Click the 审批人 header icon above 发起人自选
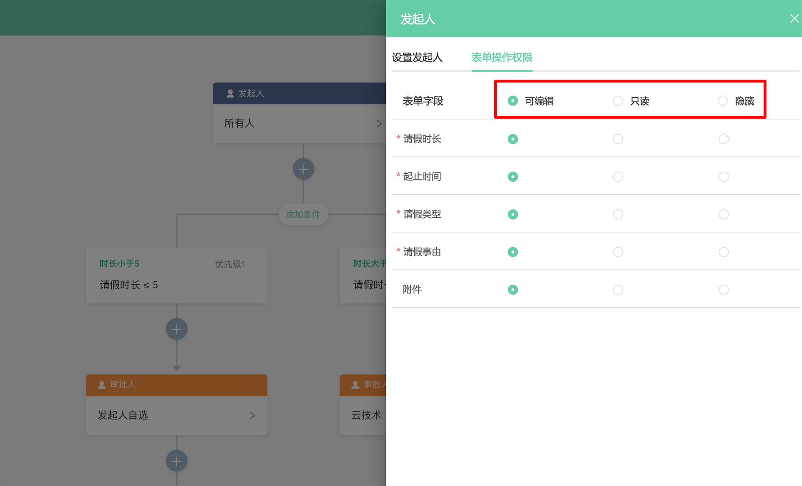The width and height of the screenshot is (802, 486). tap(102, 384)
